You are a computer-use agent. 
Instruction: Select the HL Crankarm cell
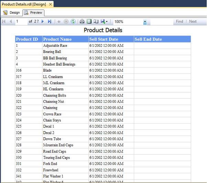point(65,89)
